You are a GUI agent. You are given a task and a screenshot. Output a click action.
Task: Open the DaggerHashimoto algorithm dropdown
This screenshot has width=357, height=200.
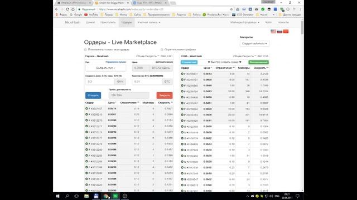[254, 43]
